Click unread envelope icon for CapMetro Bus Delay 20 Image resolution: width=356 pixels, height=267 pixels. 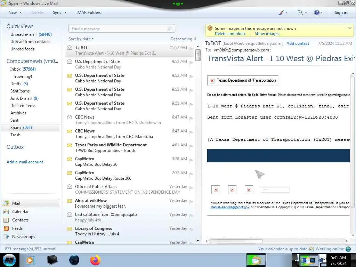tap(70, 159)
